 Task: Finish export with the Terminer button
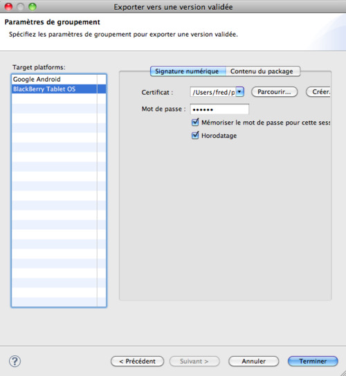(x=313, y=361)
